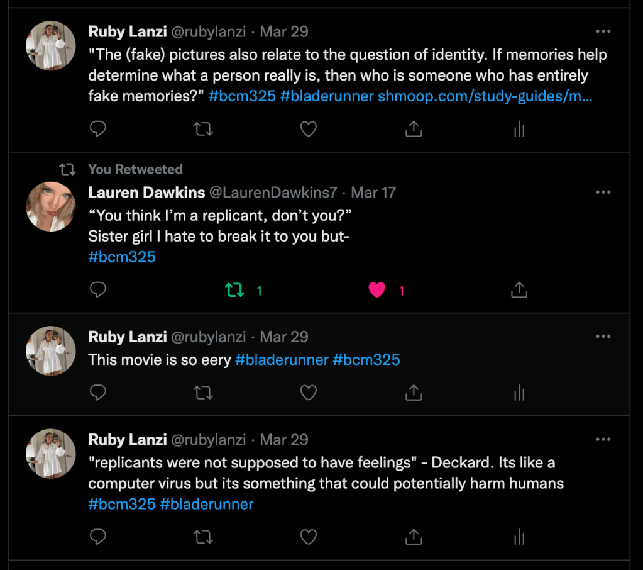Reply to the Deckard quote tweet
643x570 pixels.
tap(97, 537)
